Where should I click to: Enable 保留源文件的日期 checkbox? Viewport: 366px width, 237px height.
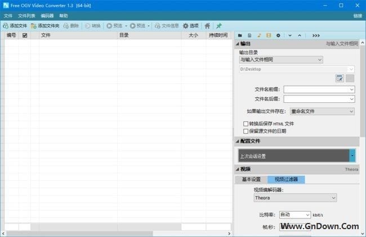(x=246, y=131)
